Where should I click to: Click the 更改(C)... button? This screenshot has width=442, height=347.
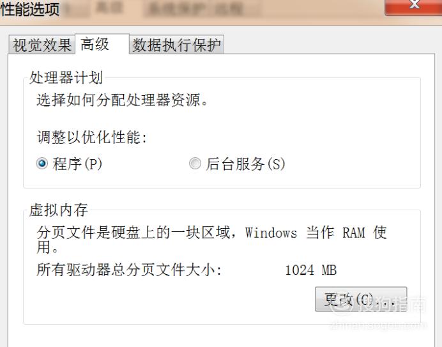pos(361,299)
